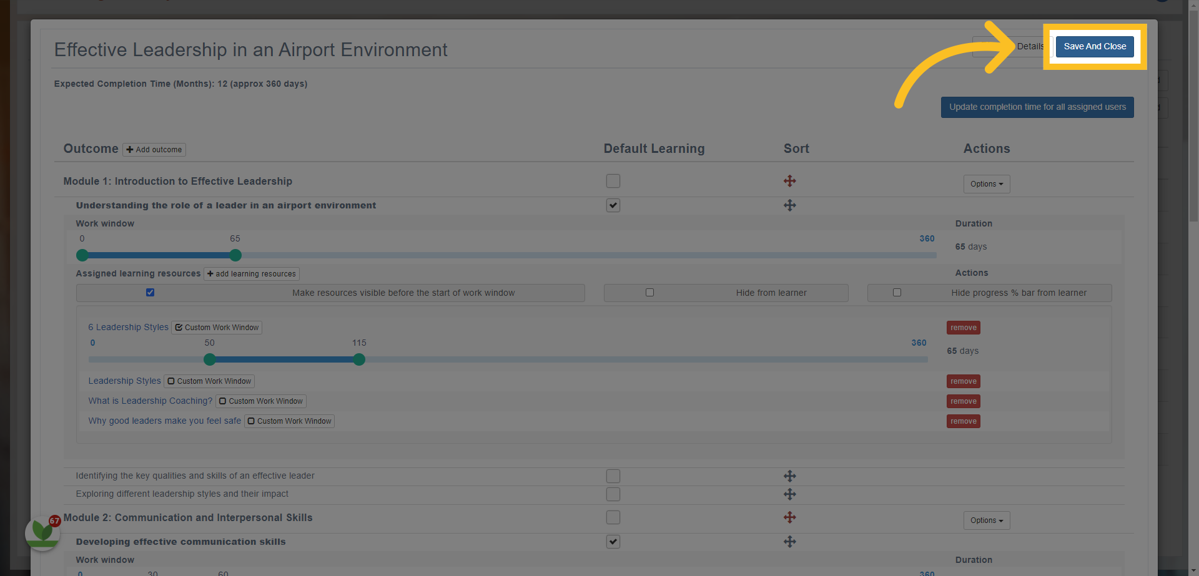1199x576 pixels.
Task: Click the sort icon for Identifying the key qualities
Action: click(790, 476)
